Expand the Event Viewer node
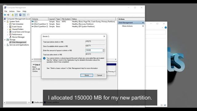The width and height of the screenshot is (197, 111). 7,27
